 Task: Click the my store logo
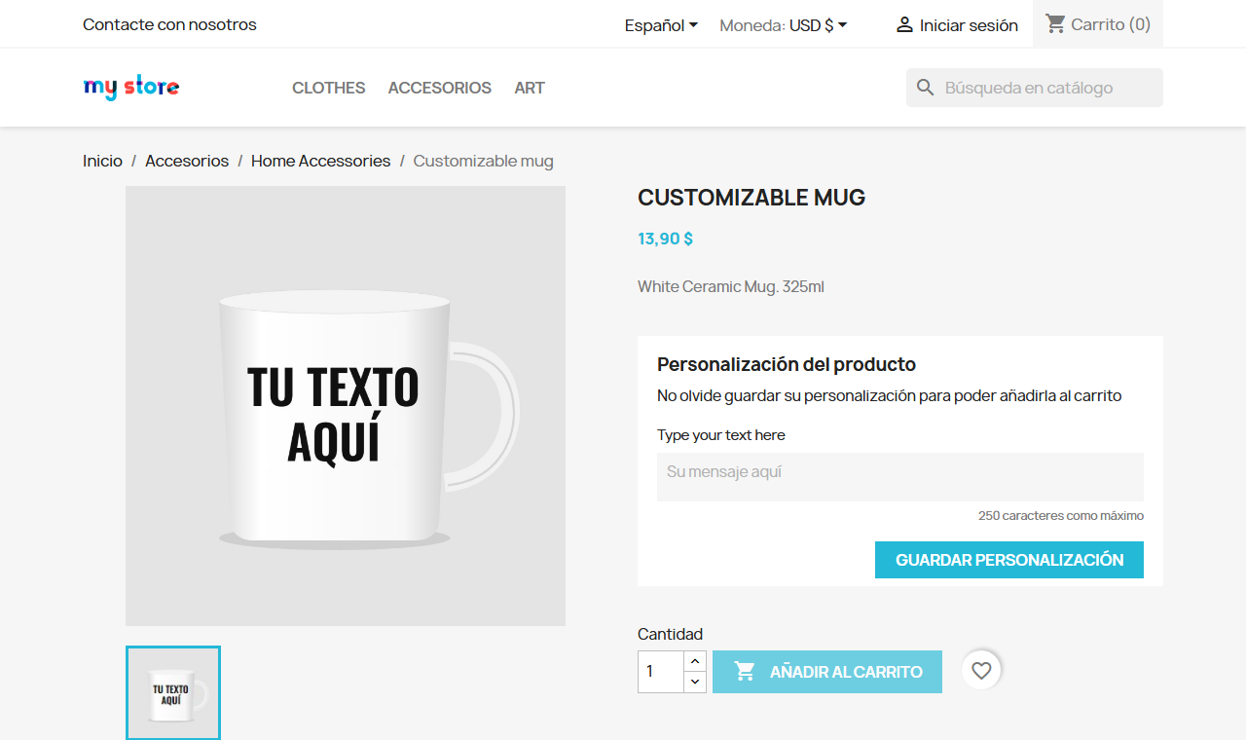[x=131, y=88]
